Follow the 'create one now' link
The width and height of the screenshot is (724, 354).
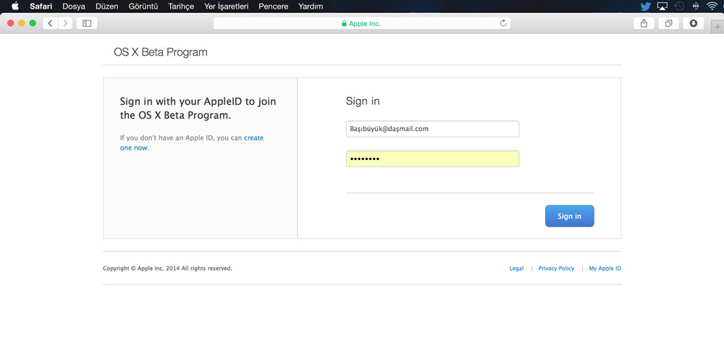[192, 143]
